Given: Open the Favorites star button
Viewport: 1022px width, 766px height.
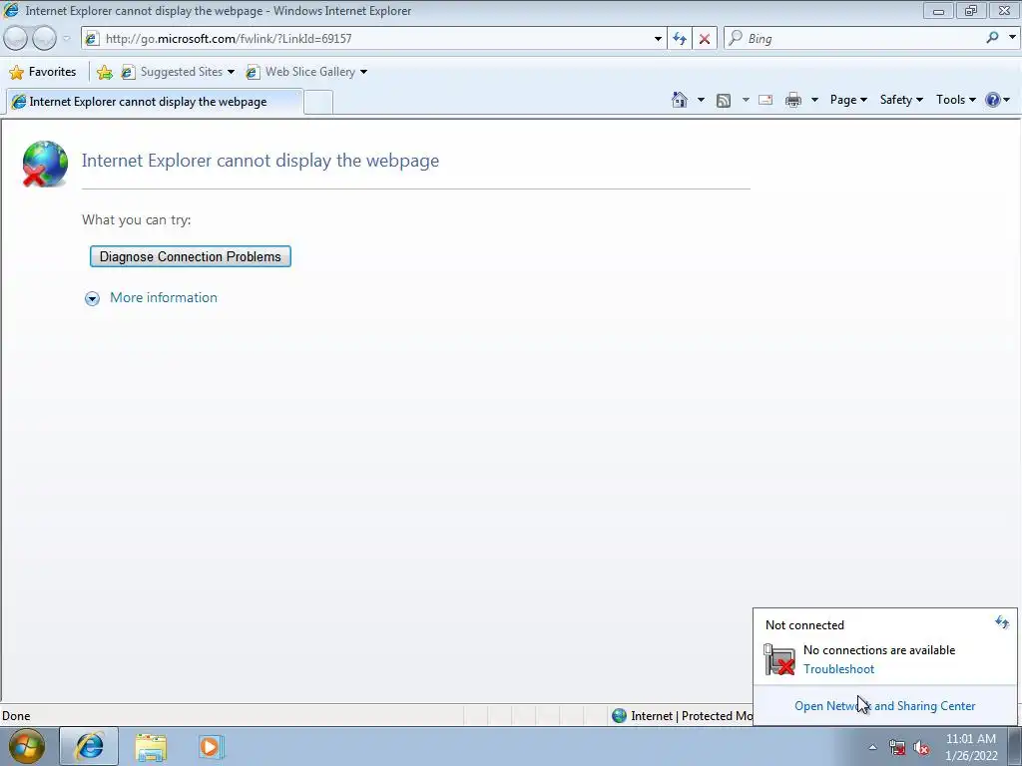Looking at the screenshot, I should 43,72.
